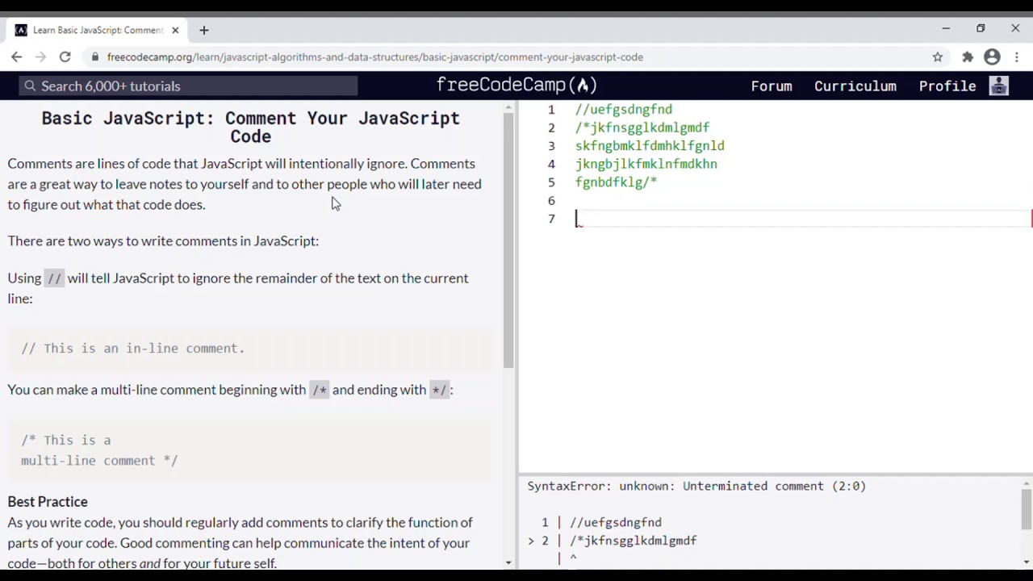Viewport: 1033px width, 581px height.
Task: Click the freecodecamp.org address bar URL
Action: 375,57
